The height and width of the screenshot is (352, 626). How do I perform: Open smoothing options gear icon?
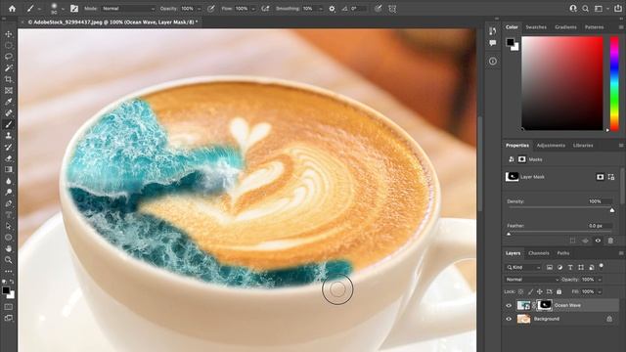click(332, 9)
